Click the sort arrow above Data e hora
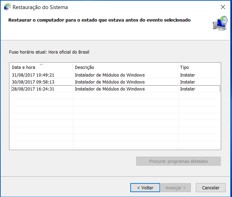232x197 pixels. pyautogui.click(x=41, y=64)
